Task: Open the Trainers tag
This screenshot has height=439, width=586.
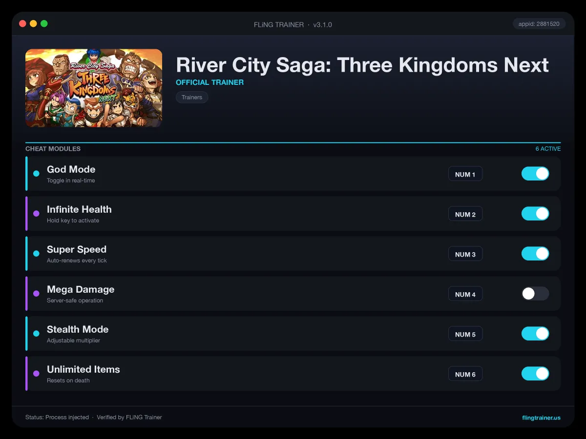Action: [x=192, y=98]
